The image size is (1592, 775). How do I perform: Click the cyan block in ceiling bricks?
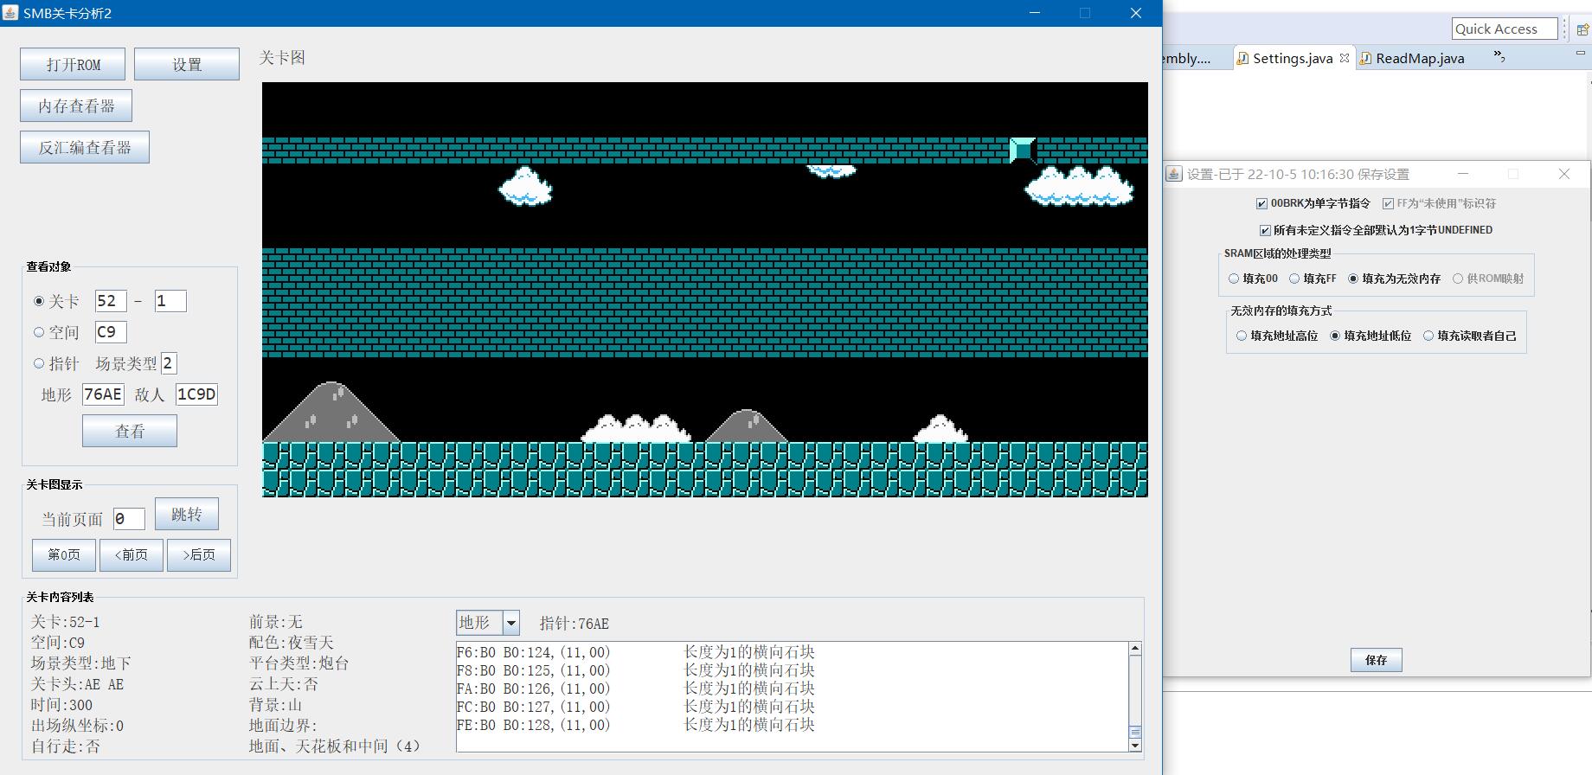point(1023,151)
